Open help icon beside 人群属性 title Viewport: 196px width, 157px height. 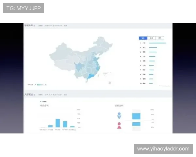(x=35, y=95)
